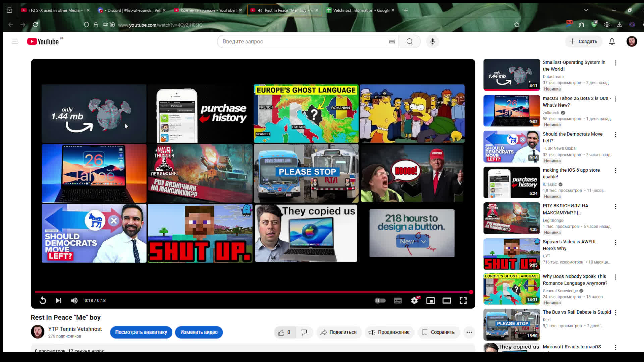The image size is (644, 362).
Task: Open more actions ellipsis under video
Action: tap(469, 332)
